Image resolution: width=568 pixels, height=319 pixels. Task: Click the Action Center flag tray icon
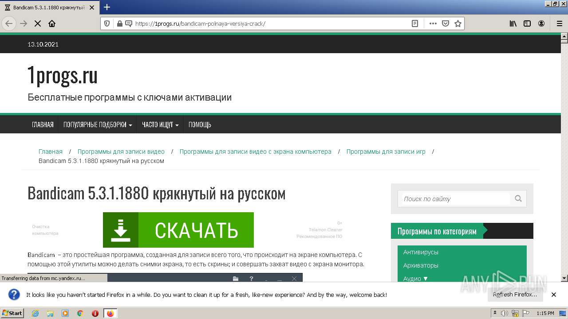tap(526, 313)
